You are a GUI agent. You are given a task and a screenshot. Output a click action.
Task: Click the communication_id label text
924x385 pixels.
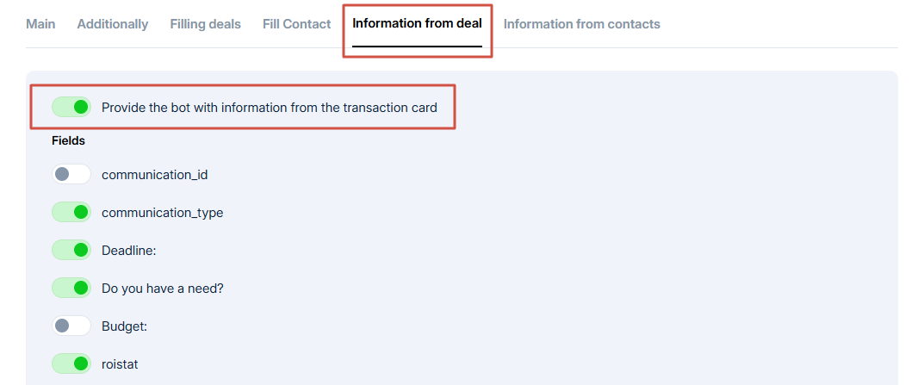pos(154,175)
